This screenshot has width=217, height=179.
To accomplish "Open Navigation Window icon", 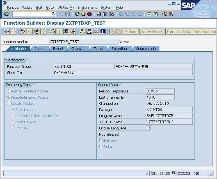I will pyautogui.click(x=89, y=32).
